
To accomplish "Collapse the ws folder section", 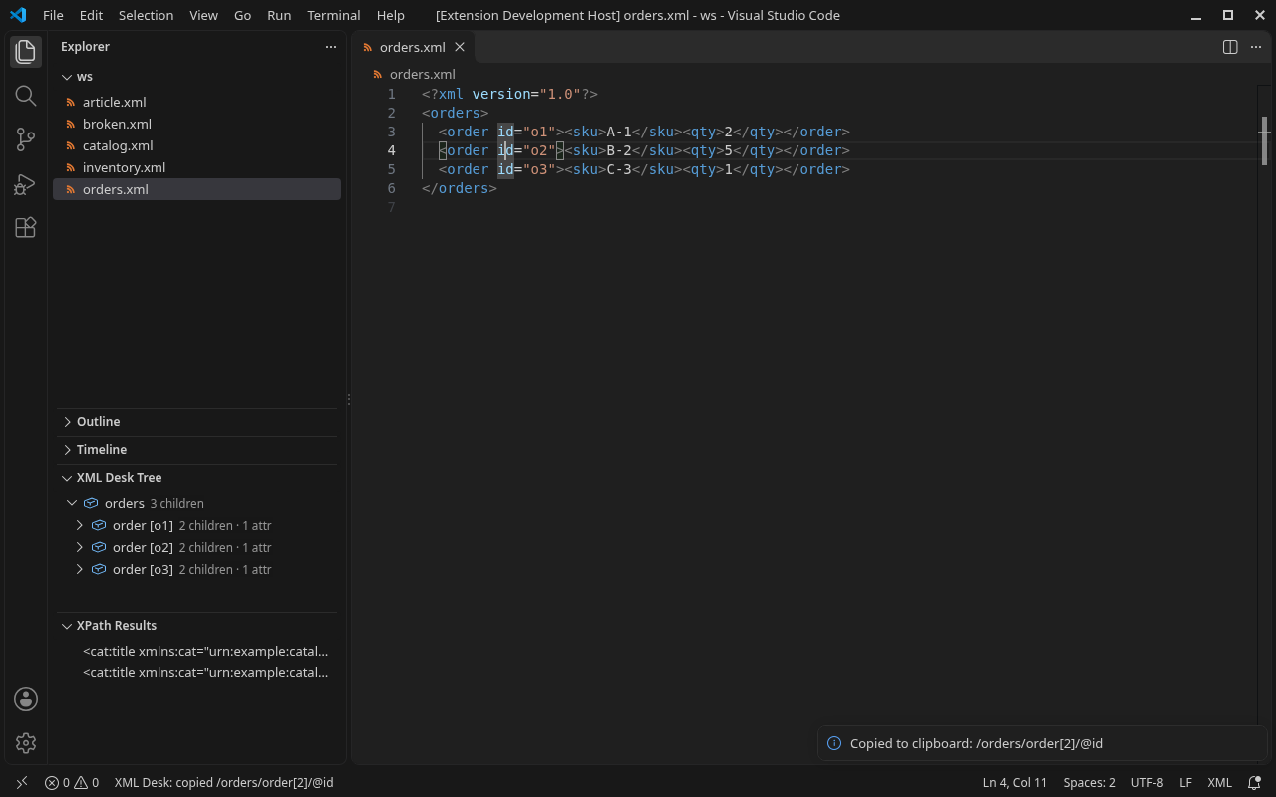I will click(x=67, y=77).
